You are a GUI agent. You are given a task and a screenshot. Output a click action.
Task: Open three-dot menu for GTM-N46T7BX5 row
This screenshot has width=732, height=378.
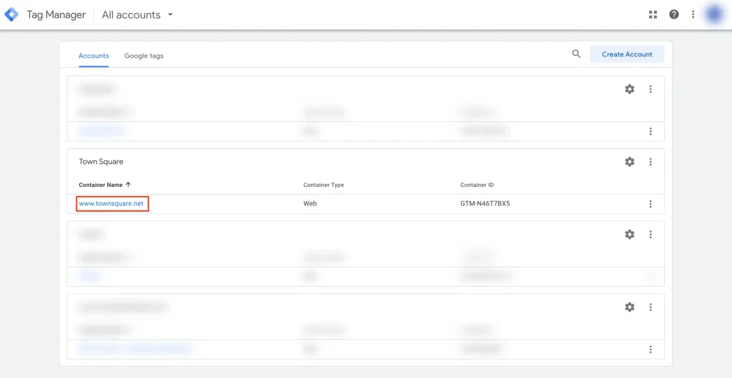(651, 204)
